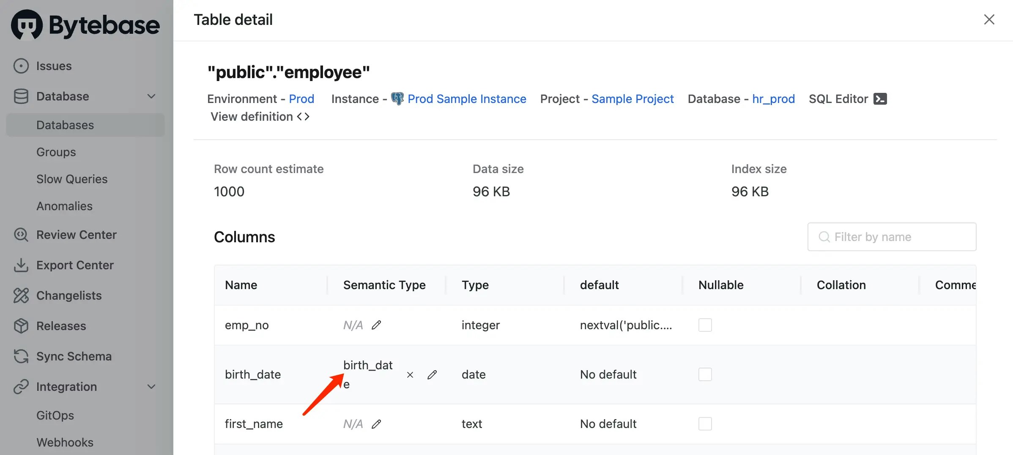Open the Prod Sample Instance link
The image size is (1013, 455).
click(467, 99)
